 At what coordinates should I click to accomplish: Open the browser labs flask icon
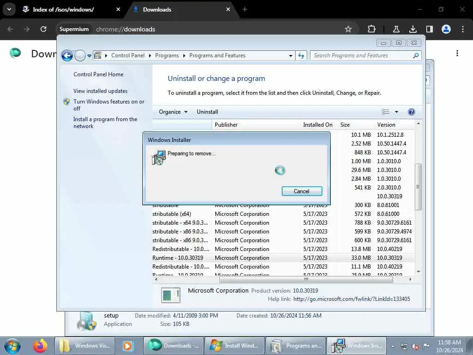tap(396, 29)
